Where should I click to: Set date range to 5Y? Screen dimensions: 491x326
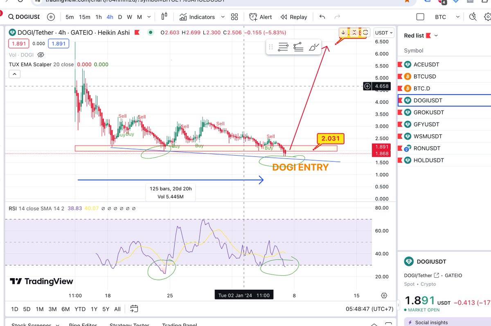click(x=106, y=309)
